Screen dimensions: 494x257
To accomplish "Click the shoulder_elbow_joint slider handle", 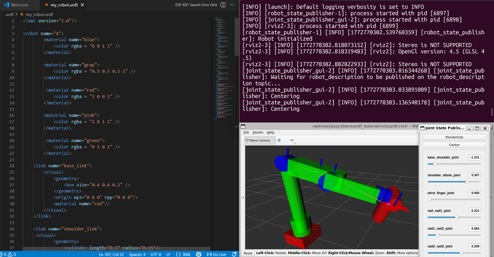I will (x=467, y=182).
